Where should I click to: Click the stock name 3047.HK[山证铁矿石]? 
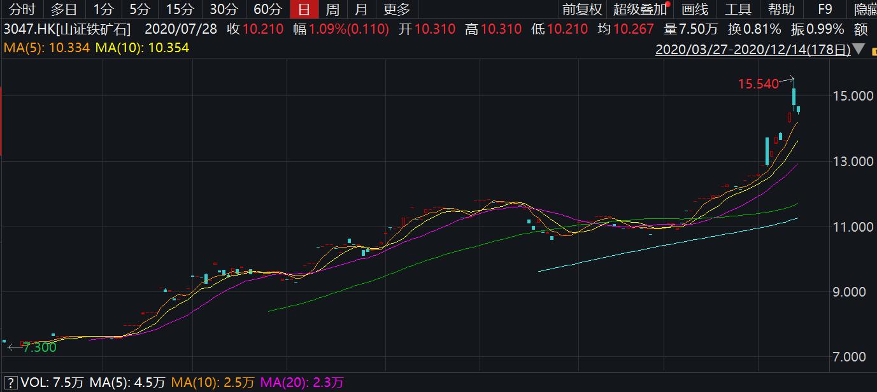(67, 29)
